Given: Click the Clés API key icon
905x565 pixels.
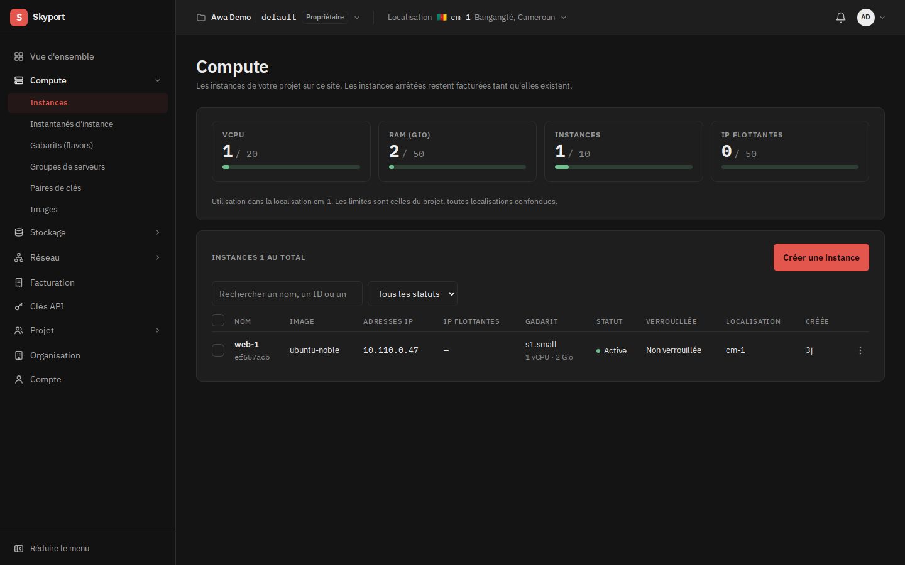Looking at the screenshot, I should pyautogui.click(x=19, y=306).
